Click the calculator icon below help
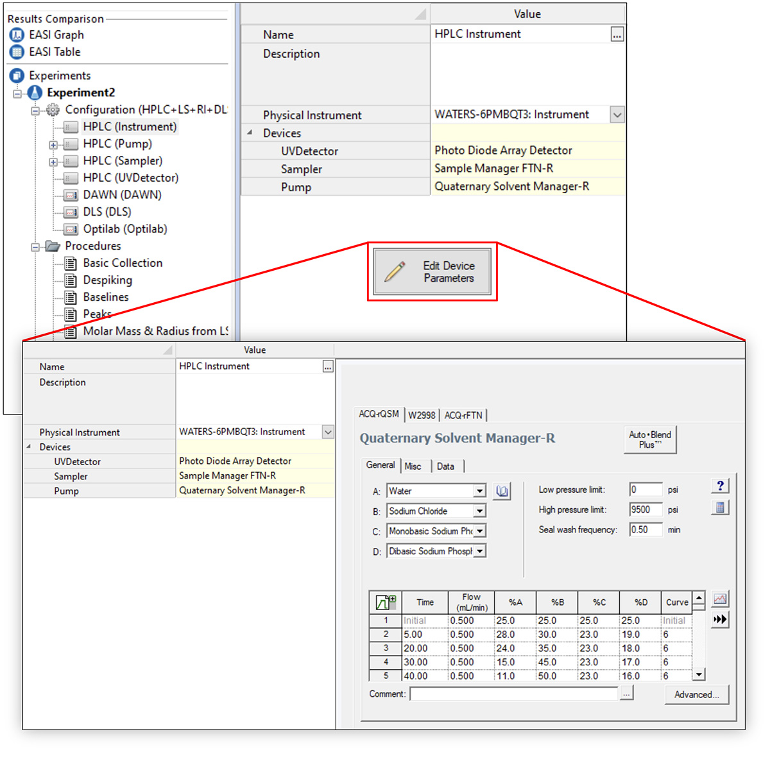This screenshot has width=770, height=759. click(x=720, y=507)
